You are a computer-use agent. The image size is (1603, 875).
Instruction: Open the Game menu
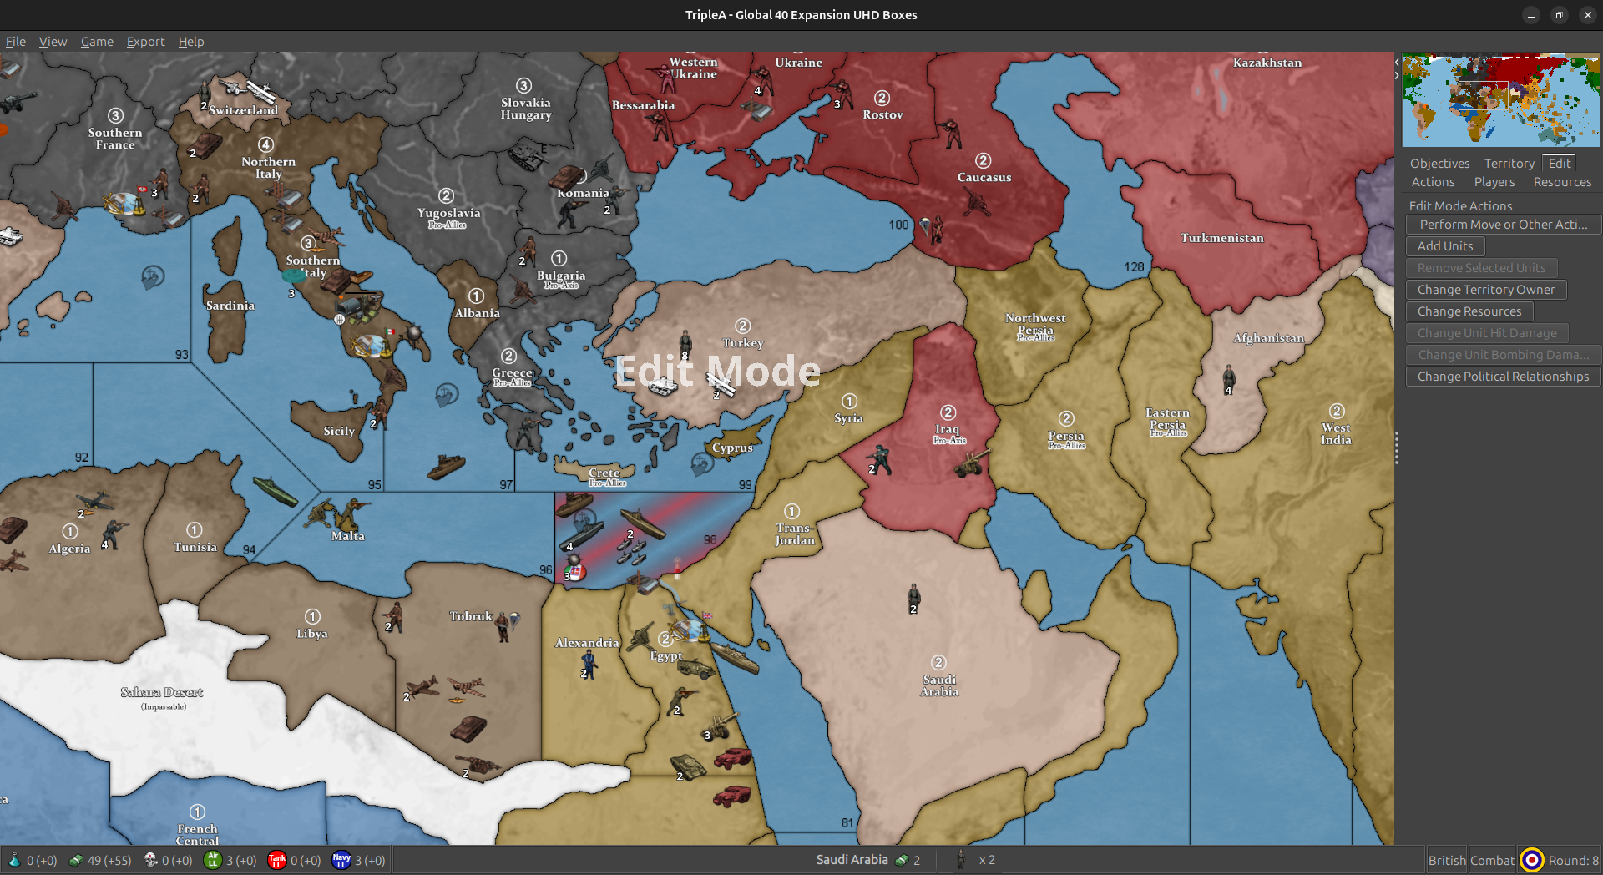(97, 42)
